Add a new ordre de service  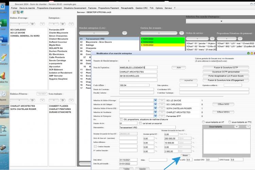(x=197, y=39)
